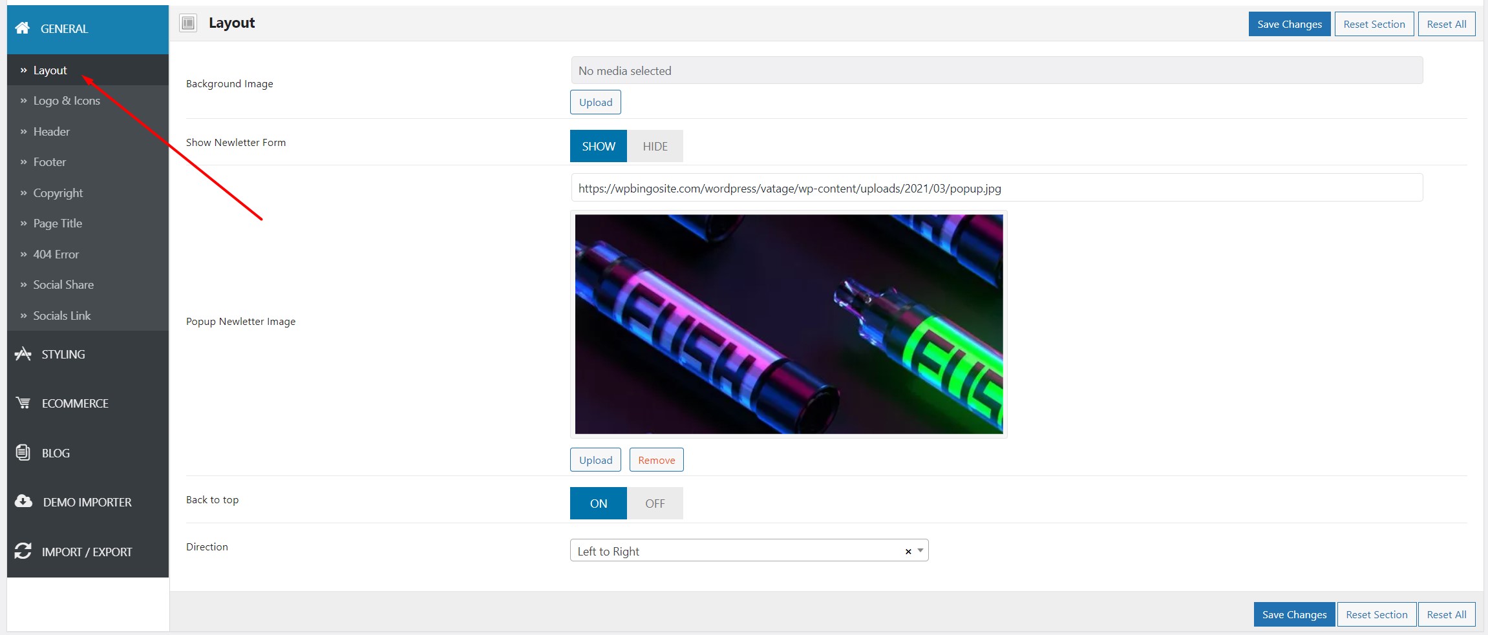Image resolution: width=1488 pixels, height=635 pixels.
Task: Select the GENERAL section
Action: (x=88, y=29)
